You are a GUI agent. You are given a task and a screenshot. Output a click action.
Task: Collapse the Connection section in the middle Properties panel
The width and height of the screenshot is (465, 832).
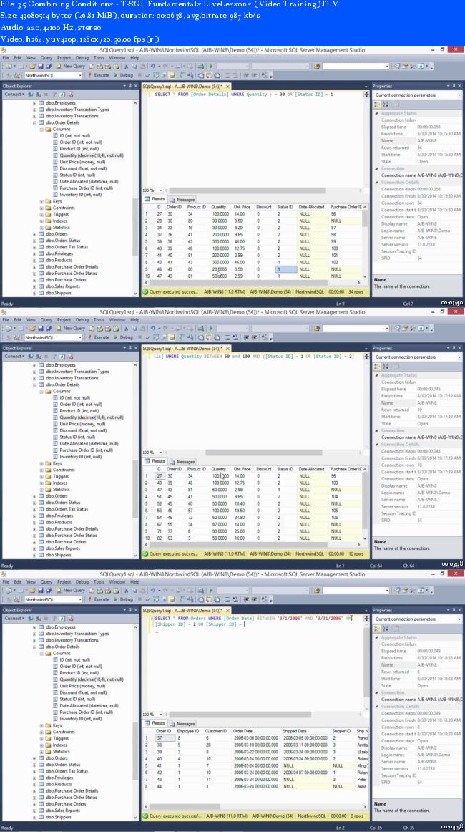[x=376, y=430]
